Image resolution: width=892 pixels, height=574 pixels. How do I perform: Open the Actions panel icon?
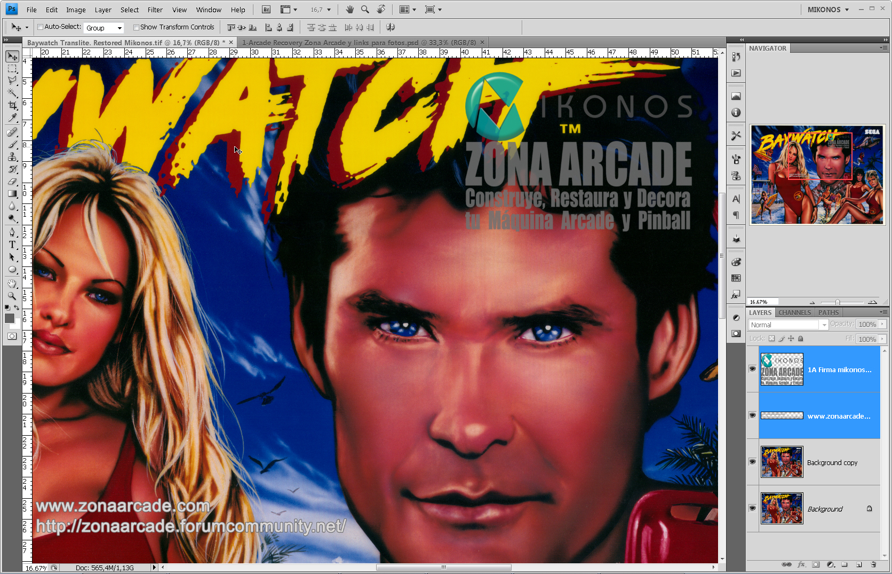pos(736,73)
